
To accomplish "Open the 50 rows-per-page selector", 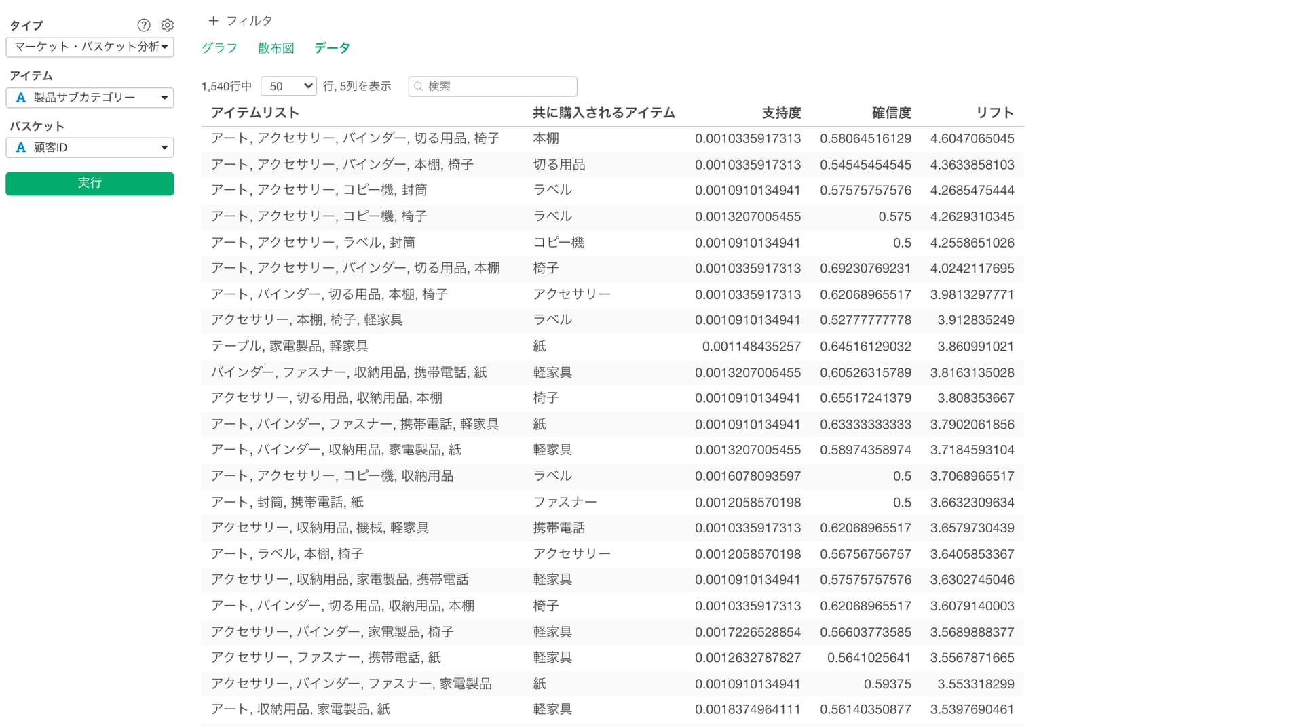I will pyautogui.click(x=288, y=86).
